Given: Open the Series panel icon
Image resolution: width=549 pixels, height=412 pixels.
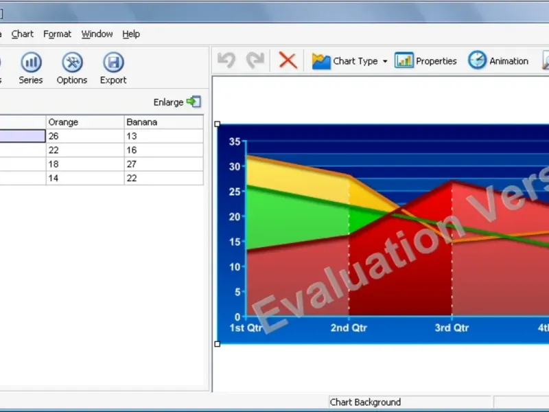Looking at the screenshot, I should (31, 62).
